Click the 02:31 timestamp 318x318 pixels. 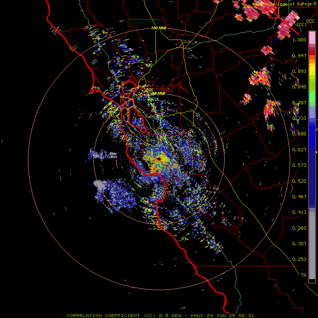246,316
